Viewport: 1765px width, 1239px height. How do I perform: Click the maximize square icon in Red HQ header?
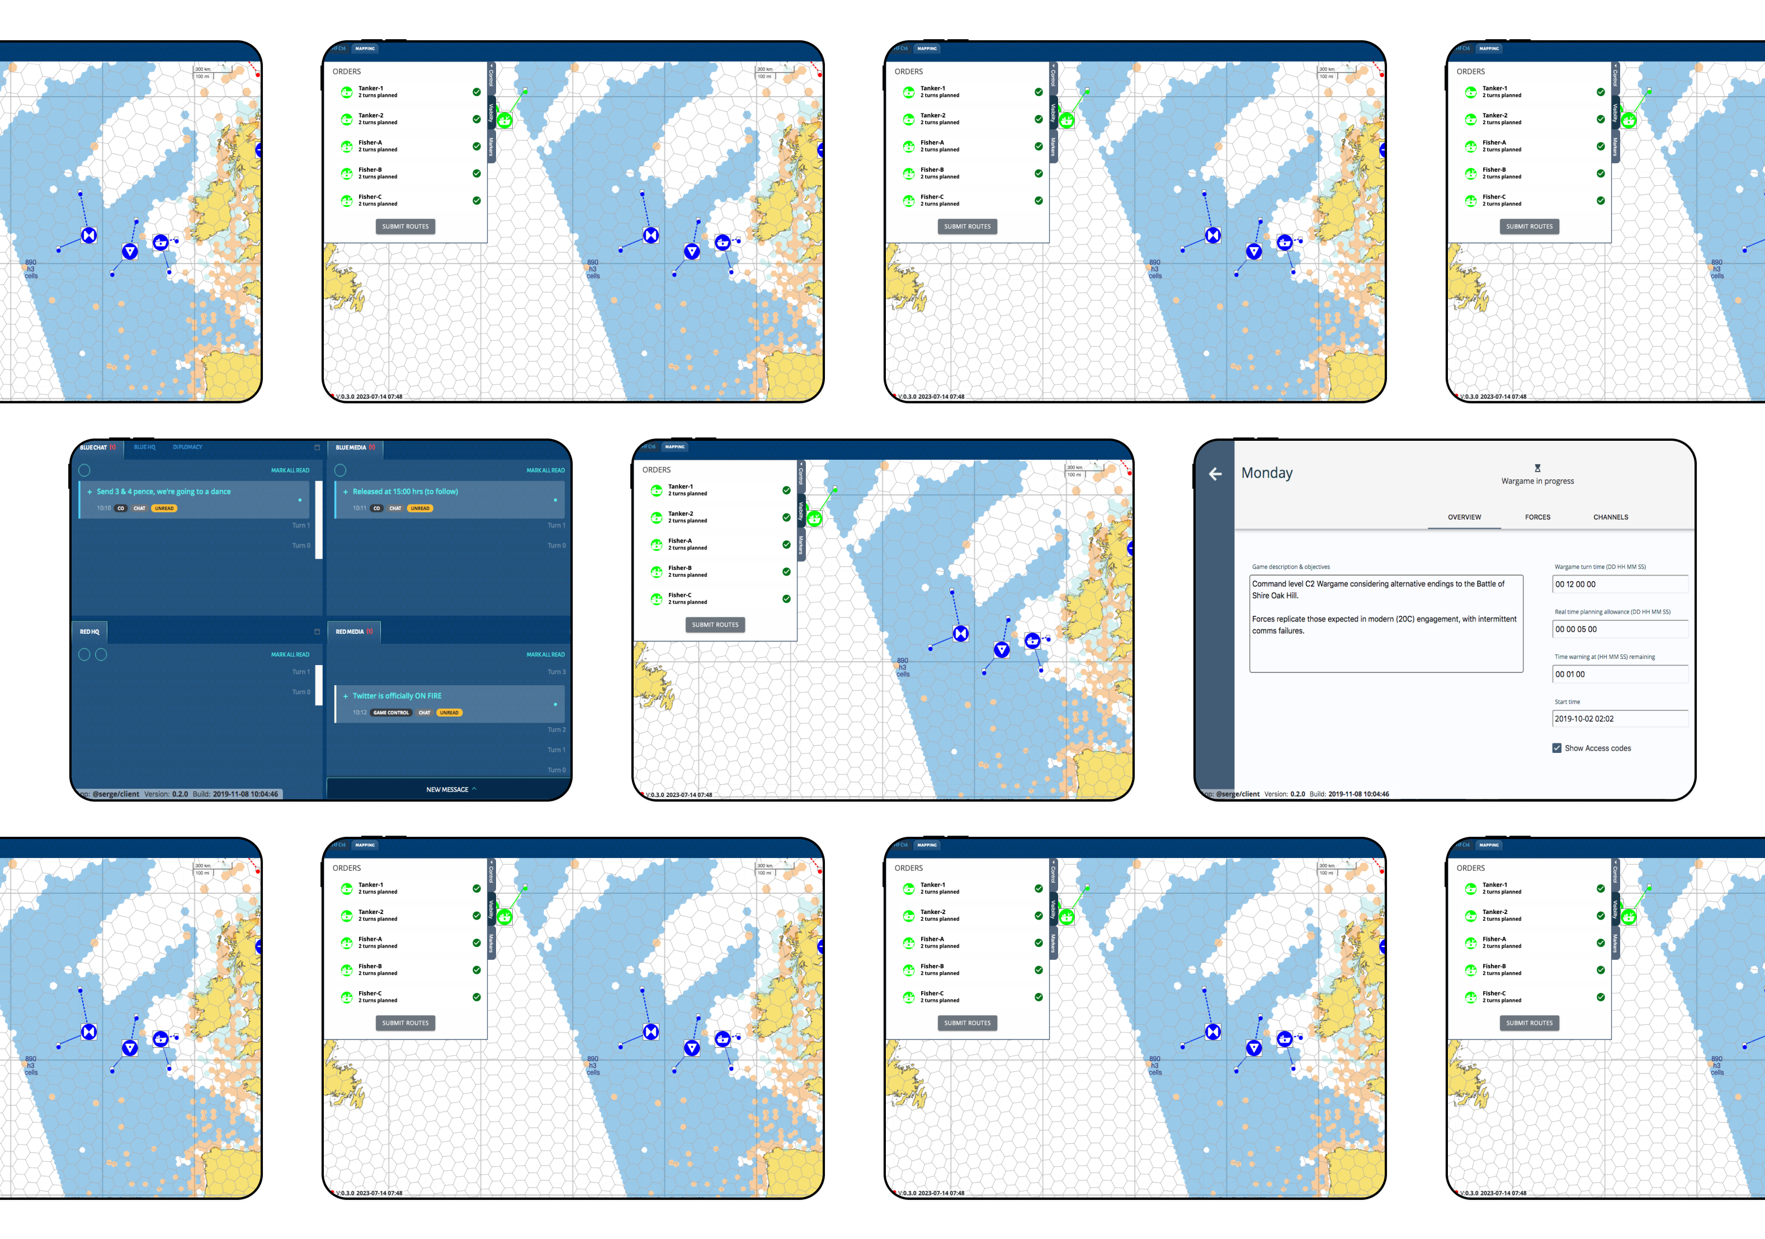pos(317,632)
